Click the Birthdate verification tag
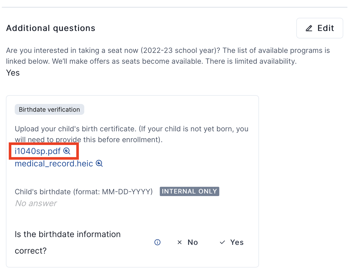352x275 pixels. click(x=49, y=109)
